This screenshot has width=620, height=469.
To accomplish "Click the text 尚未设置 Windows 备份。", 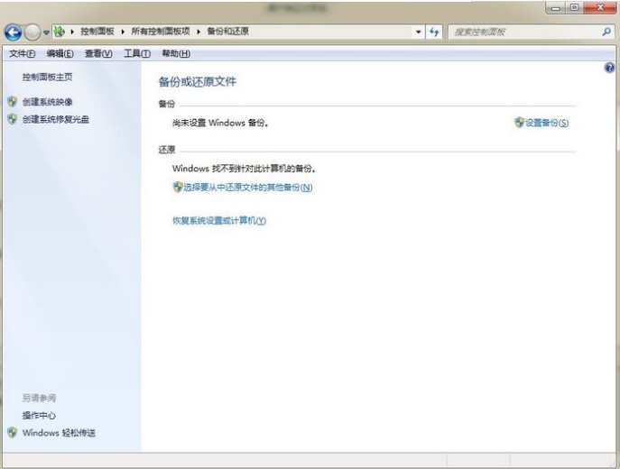I will point(220,123).
